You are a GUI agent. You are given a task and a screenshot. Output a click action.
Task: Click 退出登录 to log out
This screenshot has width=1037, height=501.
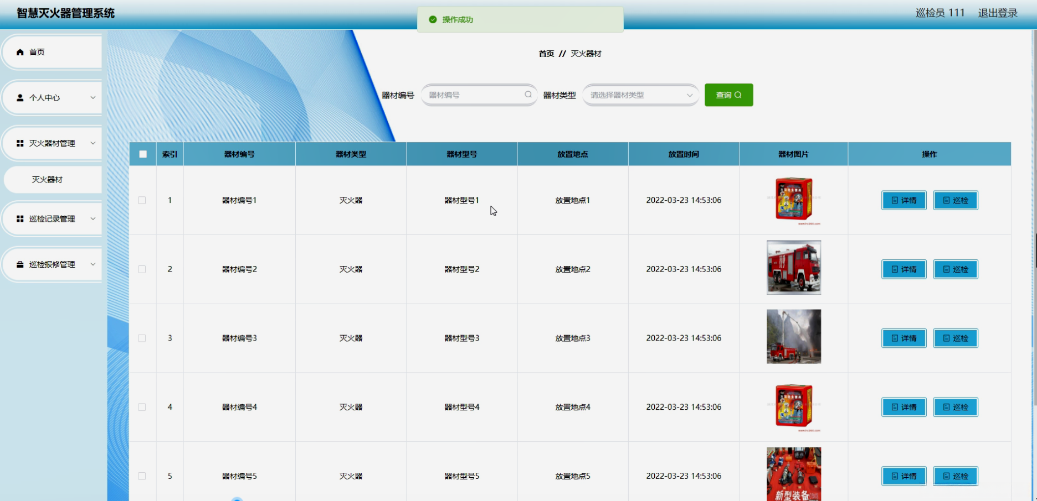(998, 13)
